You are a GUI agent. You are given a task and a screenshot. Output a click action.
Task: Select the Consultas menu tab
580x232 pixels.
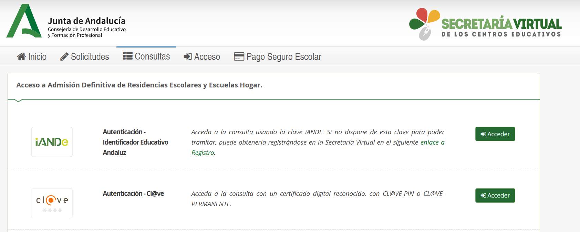coord(146,56)
